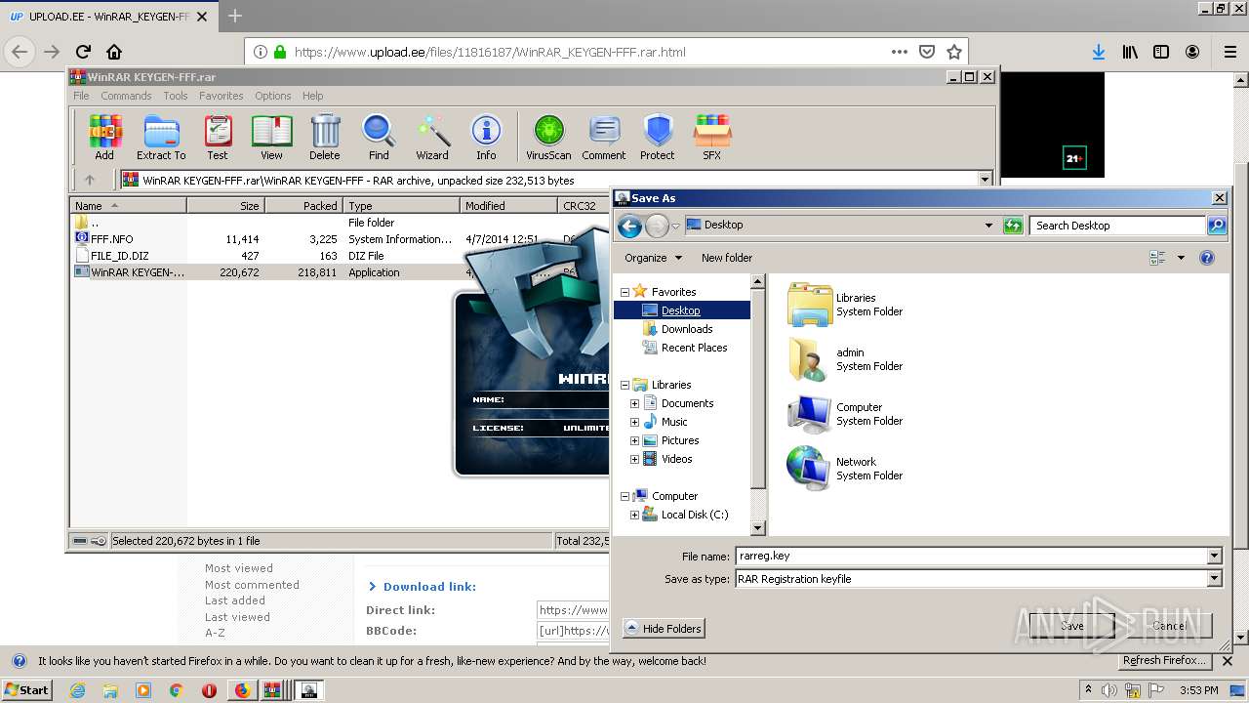This screenshot has width=1249, height=703.
Task: Open the Comment tool
Action: coord(604,137)
